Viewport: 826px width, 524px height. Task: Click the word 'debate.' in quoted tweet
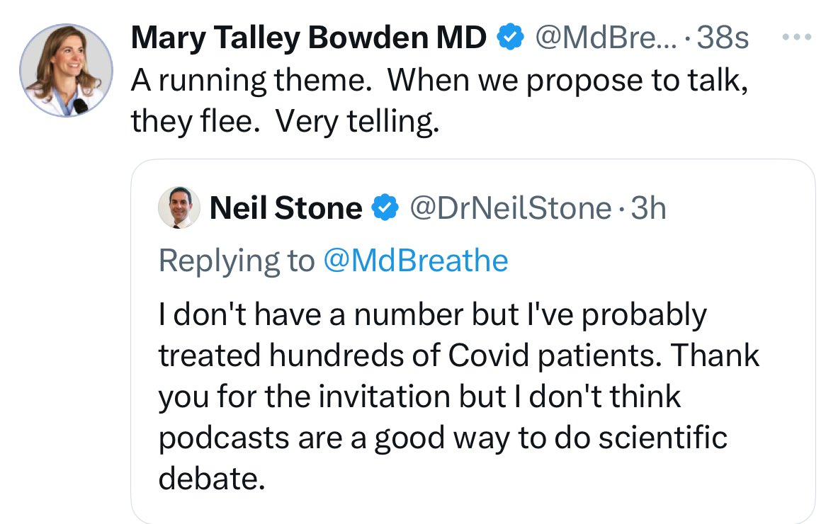point(212,478)
